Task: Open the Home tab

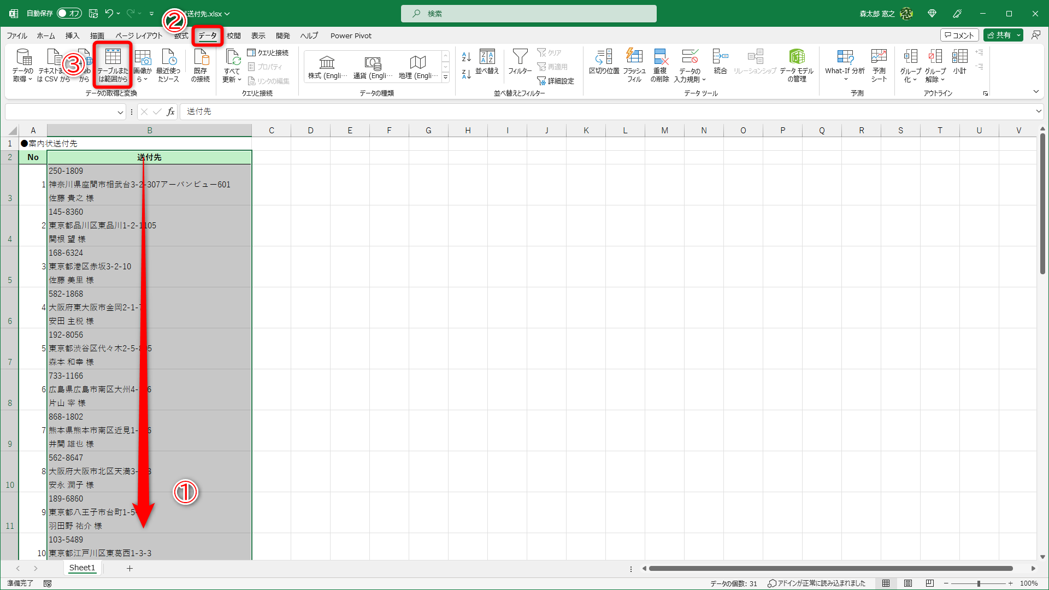Action: pos(46,36)
